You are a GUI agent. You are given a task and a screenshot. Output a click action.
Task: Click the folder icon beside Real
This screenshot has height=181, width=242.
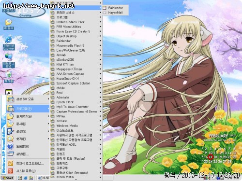(x=53, y=93)
